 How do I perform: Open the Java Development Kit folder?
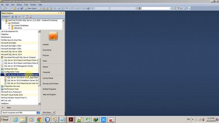[x=9, y=31]
